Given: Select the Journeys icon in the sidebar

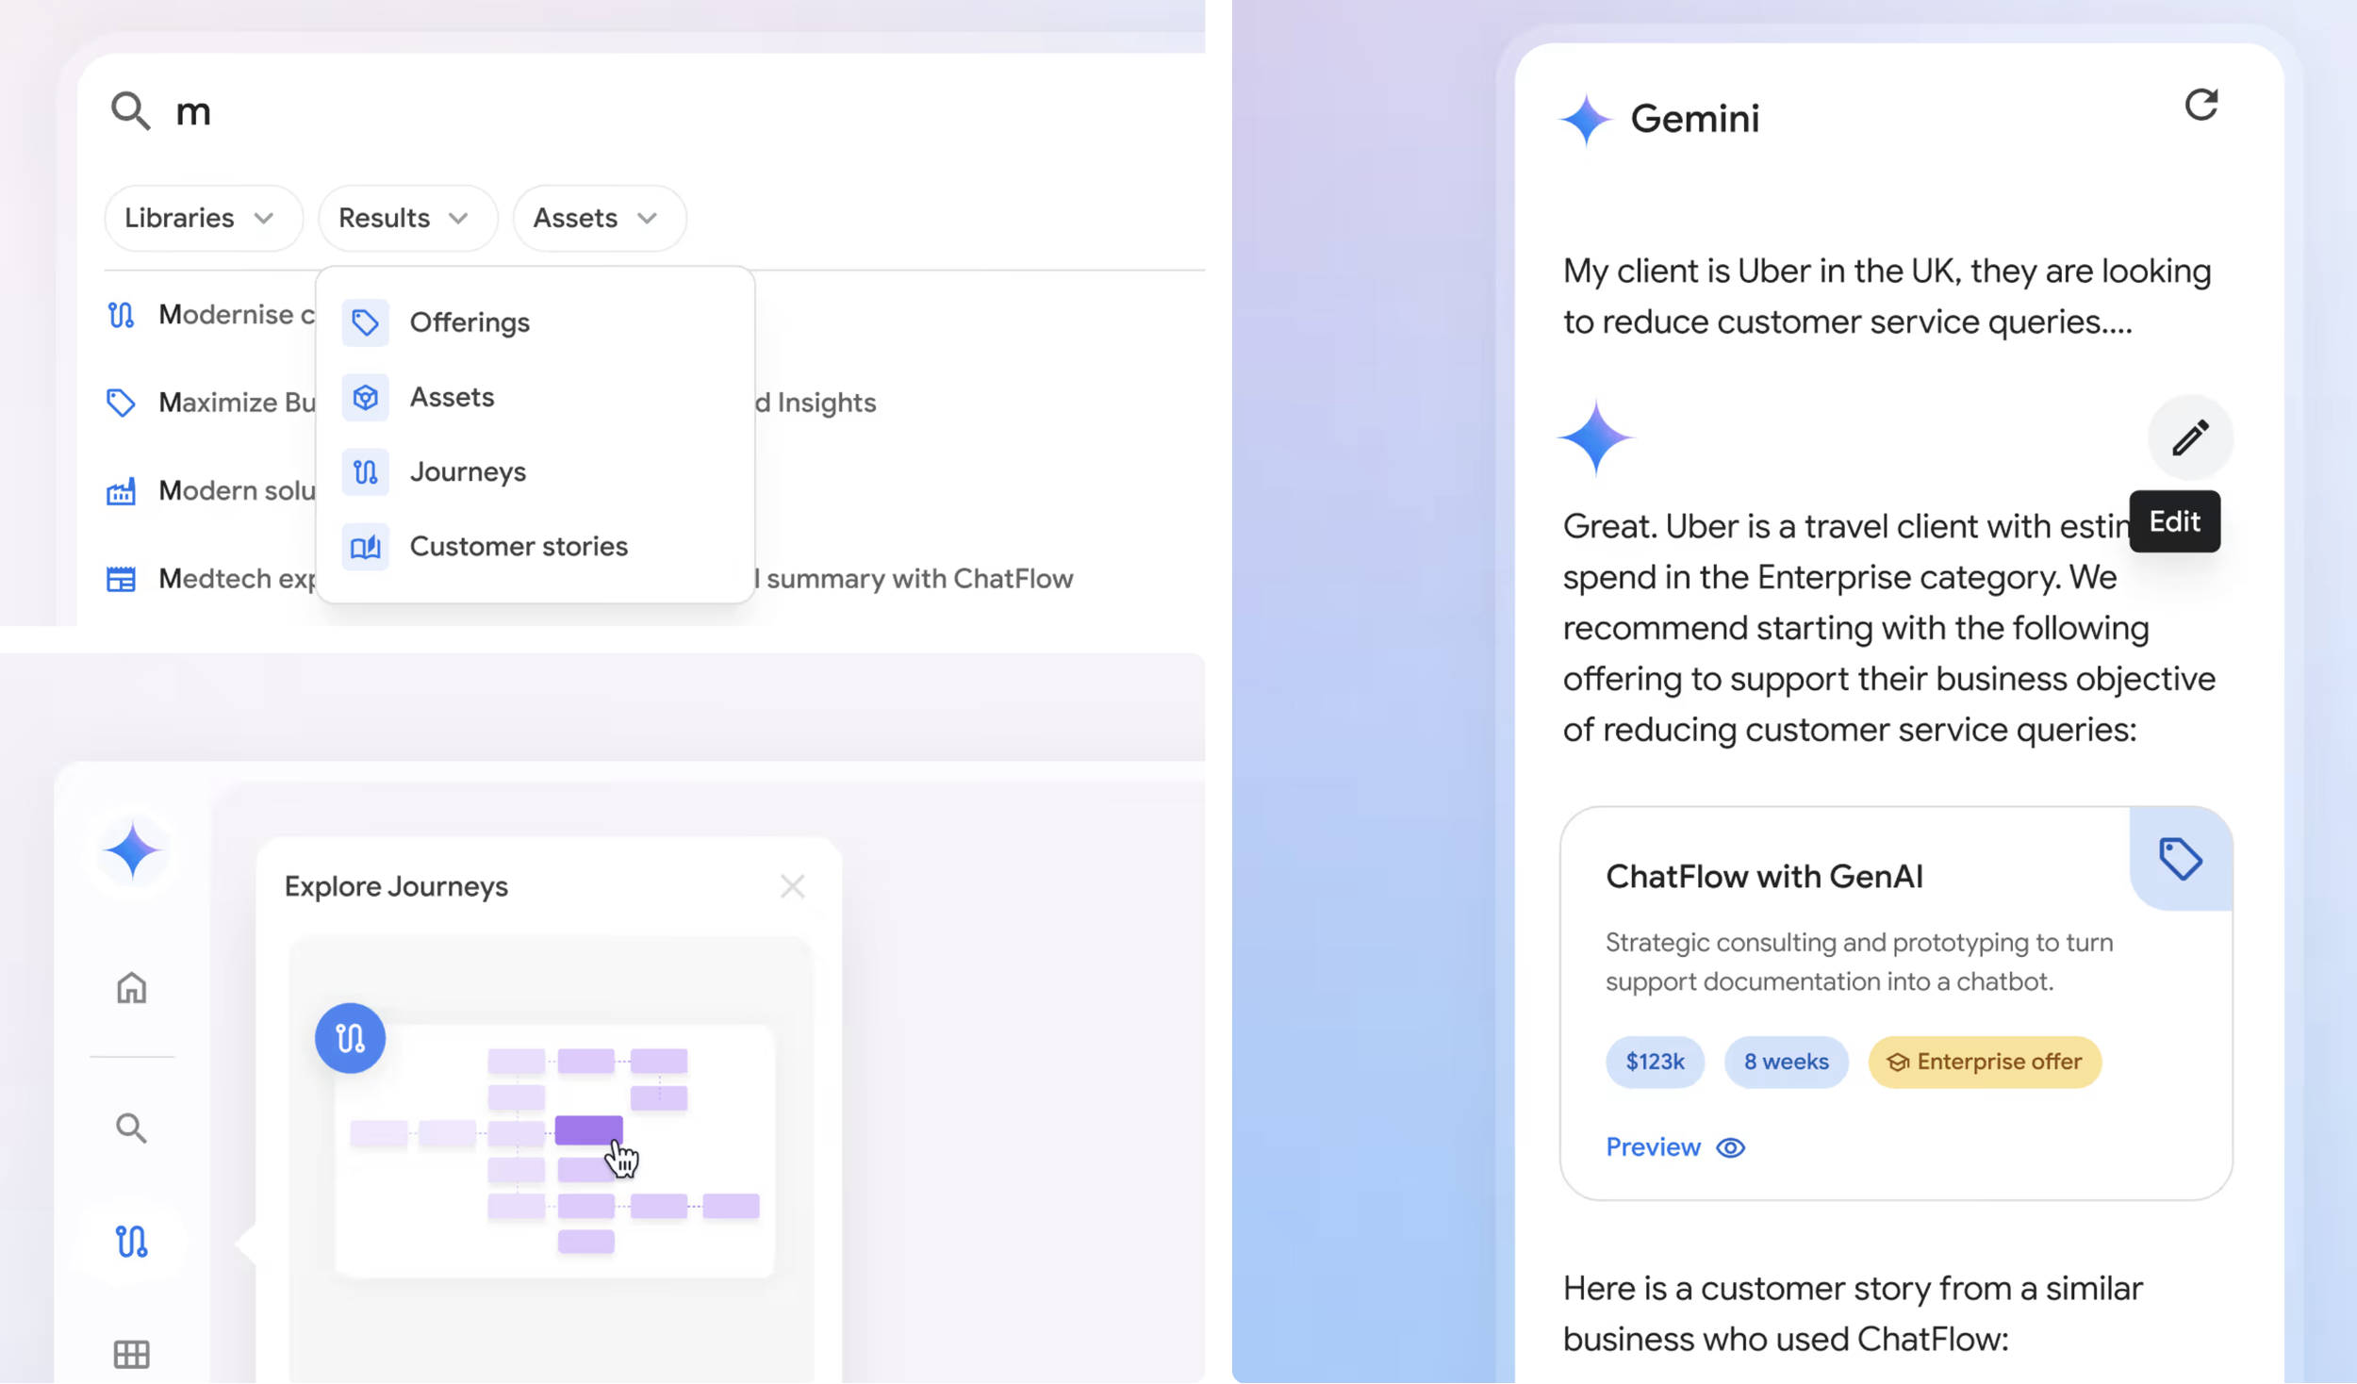Looking at the screenshot, I should coord(132,1242).
